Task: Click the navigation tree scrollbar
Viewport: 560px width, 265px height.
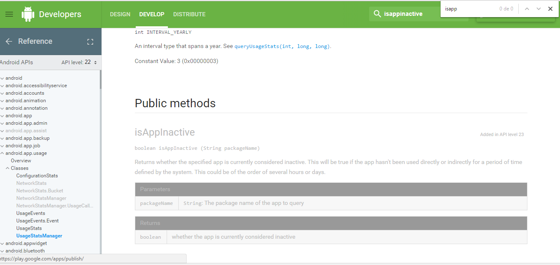Action: [100, 79]
